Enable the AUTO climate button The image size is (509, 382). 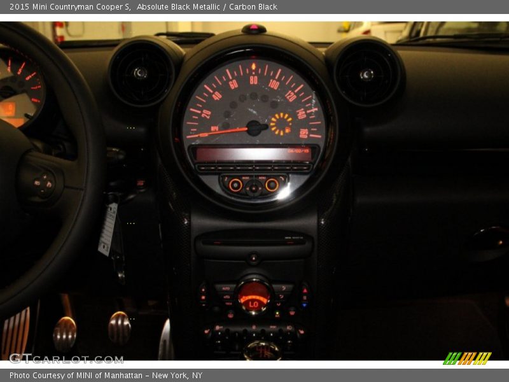(x=226, y=288)
